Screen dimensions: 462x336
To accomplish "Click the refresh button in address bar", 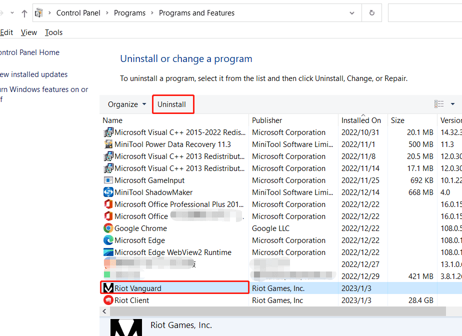I will coord(371,13).
